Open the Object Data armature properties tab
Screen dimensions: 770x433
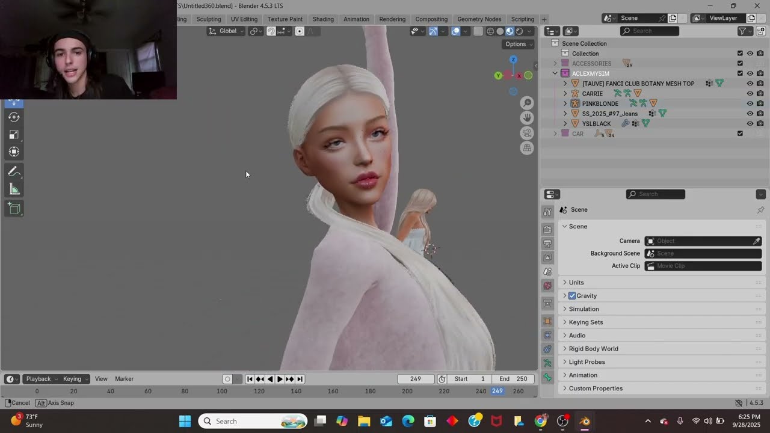coord(547,363)
